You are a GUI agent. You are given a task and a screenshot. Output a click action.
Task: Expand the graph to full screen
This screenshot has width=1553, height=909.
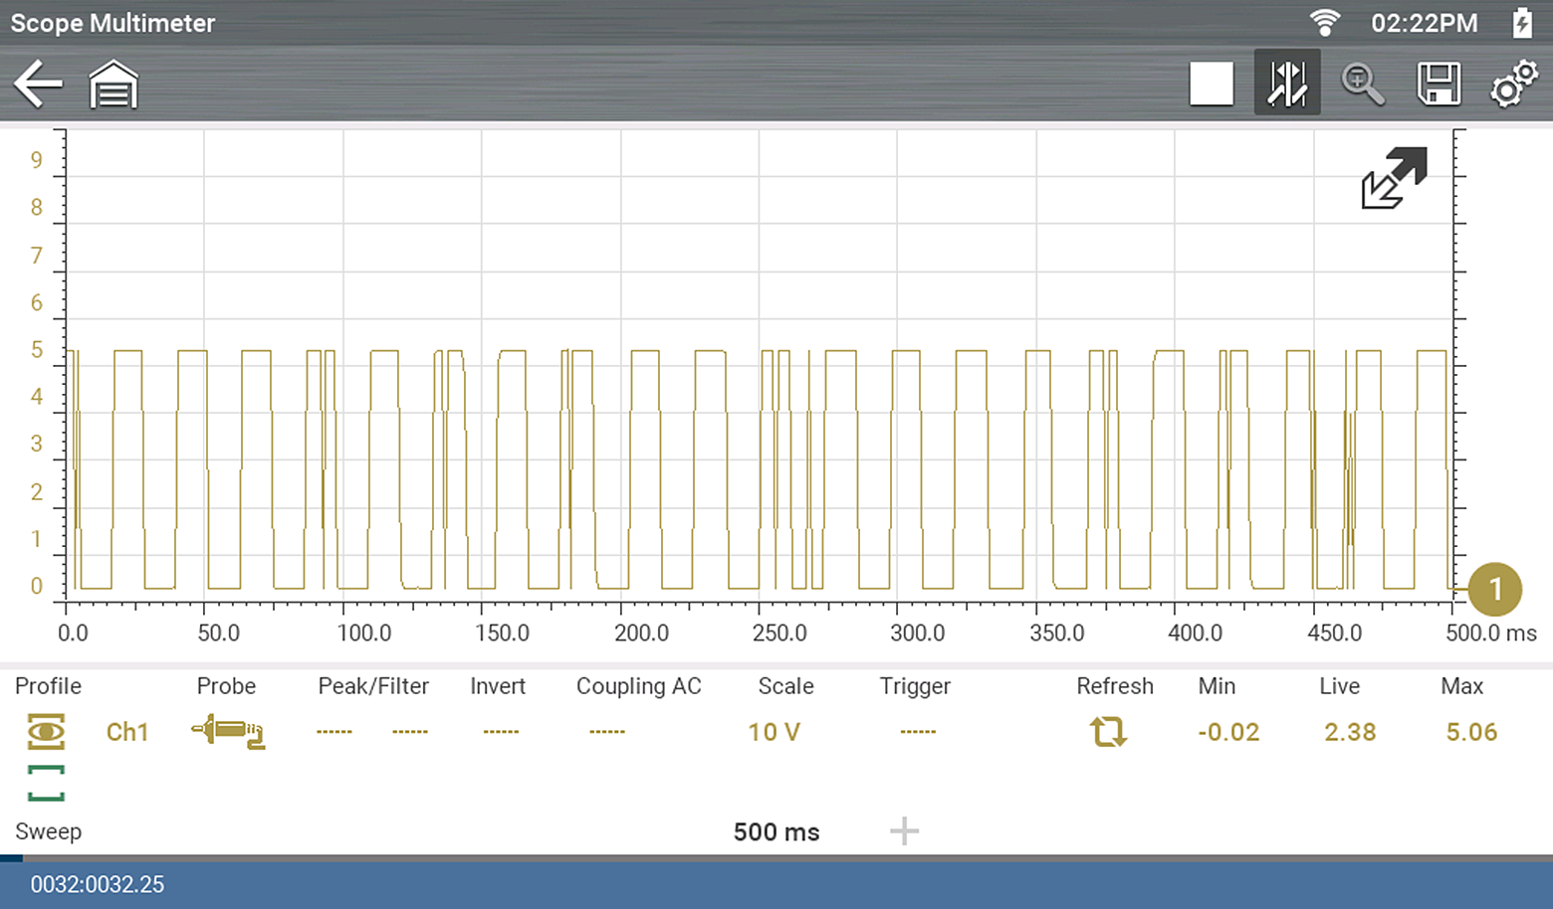(1394, 178)
